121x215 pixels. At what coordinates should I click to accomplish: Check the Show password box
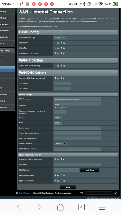click(56, 107)
